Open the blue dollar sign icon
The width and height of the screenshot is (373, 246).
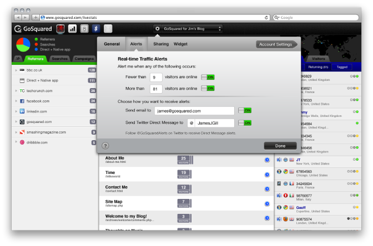click(96, 29)
